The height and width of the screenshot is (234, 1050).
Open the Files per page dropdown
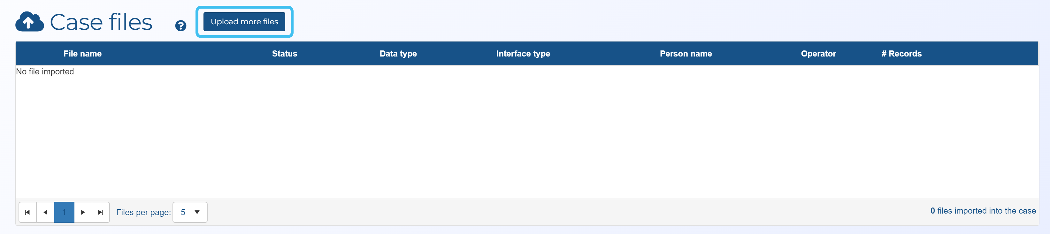pyautogui.click(x=190, y=212)
